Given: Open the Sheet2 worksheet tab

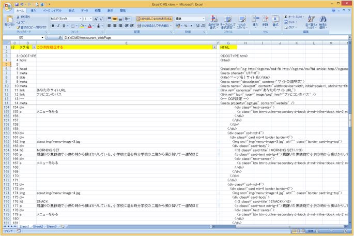Looking at the screenshot, I should point(38,226).
